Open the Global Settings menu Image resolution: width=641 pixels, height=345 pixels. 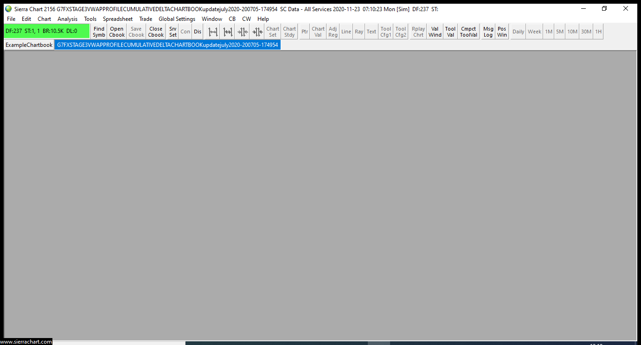(x=177, y=19)
